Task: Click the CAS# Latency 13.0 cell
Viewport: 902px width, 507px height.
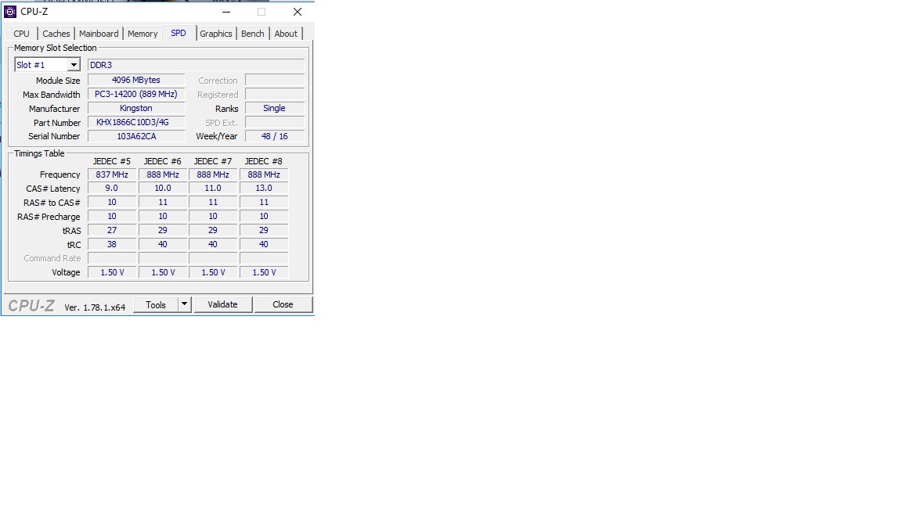Action: (264, 189)
